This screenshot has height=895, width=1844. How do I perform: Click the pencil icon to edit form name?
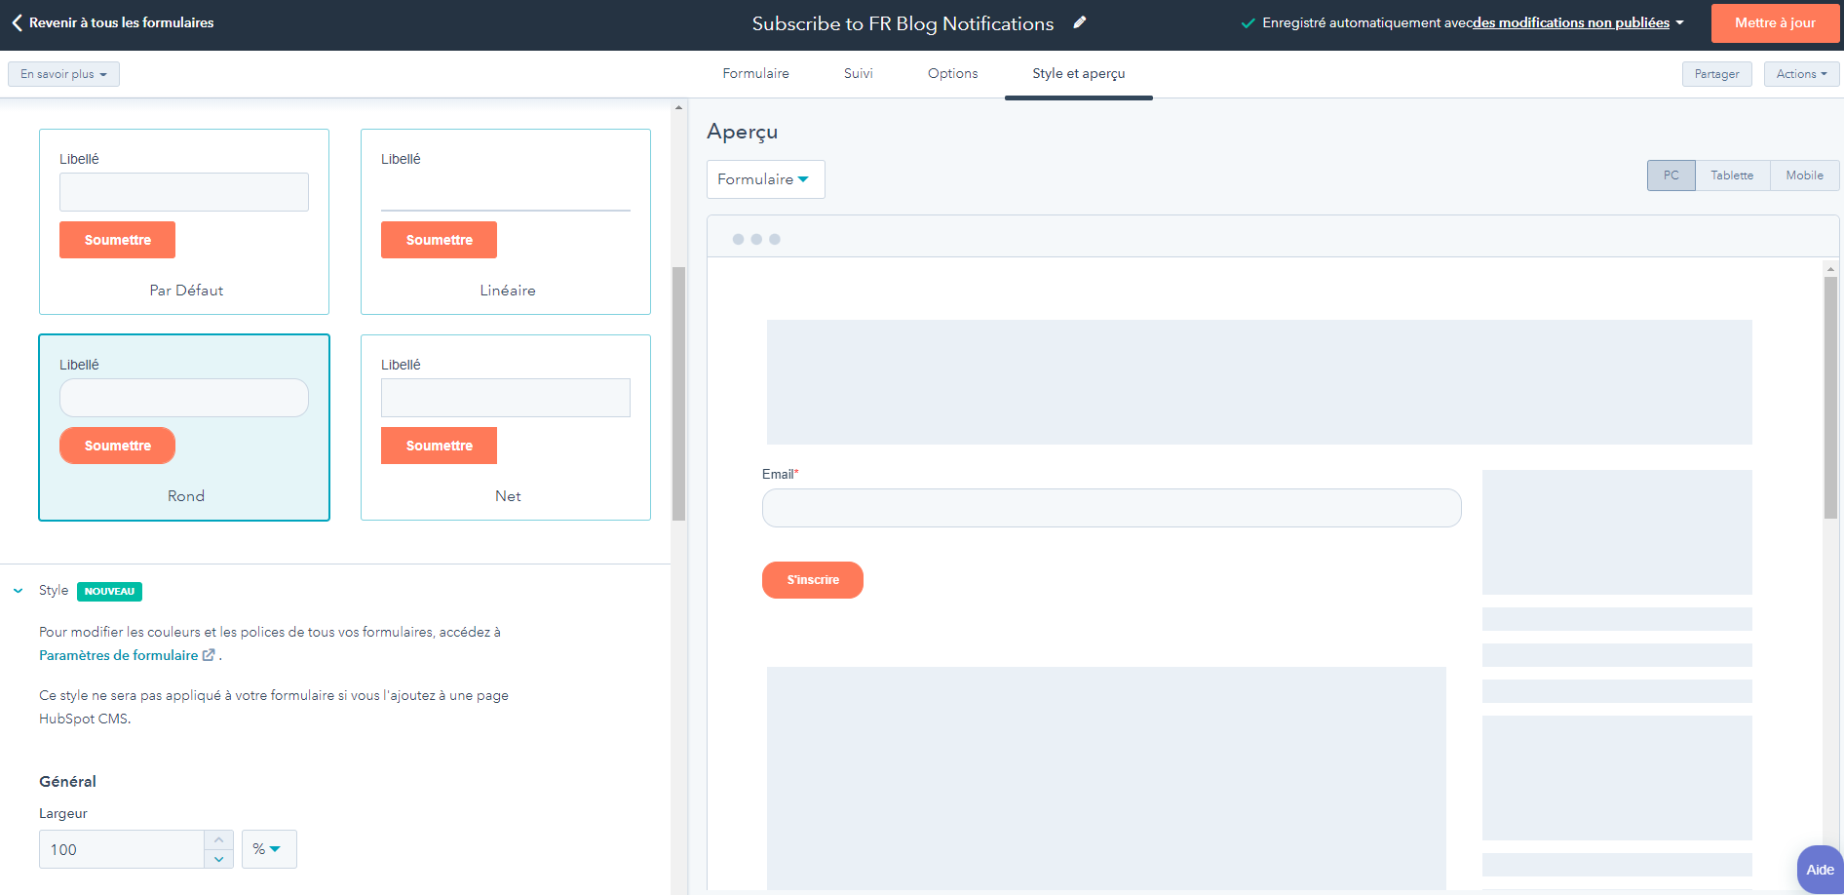(1079, 22)
